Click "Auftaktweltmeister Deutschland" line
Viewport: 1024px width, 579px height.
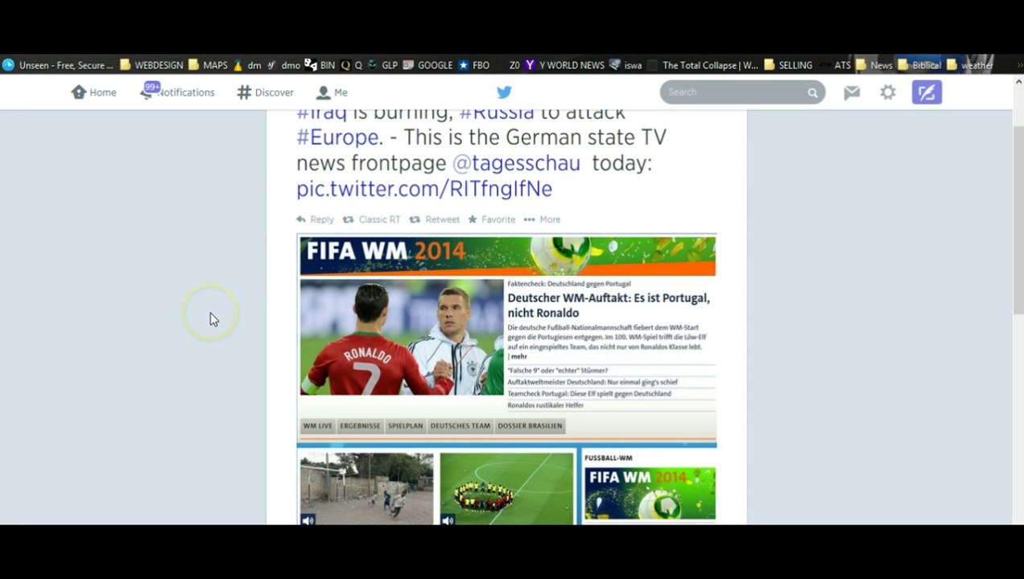point(593,382)
